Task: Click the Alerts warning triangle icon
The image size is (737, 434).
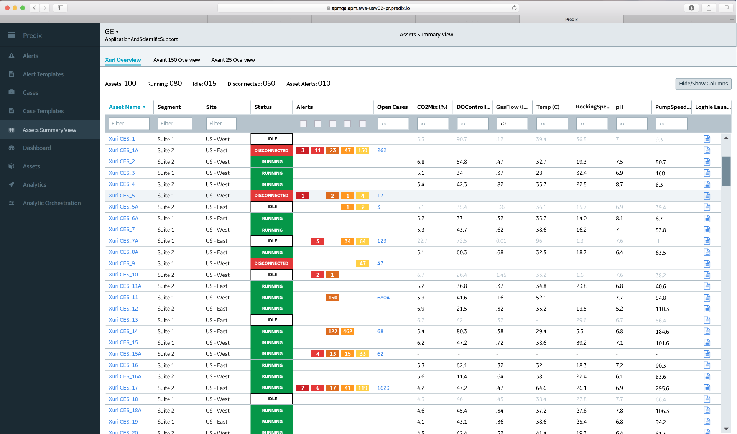Action: 12,56
